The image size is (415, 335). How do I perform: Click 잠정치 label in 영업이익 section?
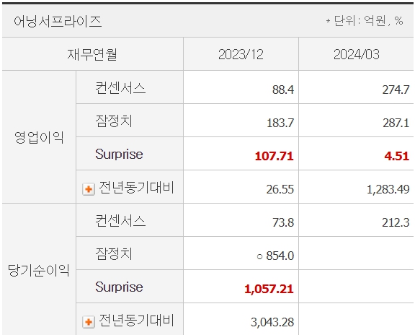114,121
